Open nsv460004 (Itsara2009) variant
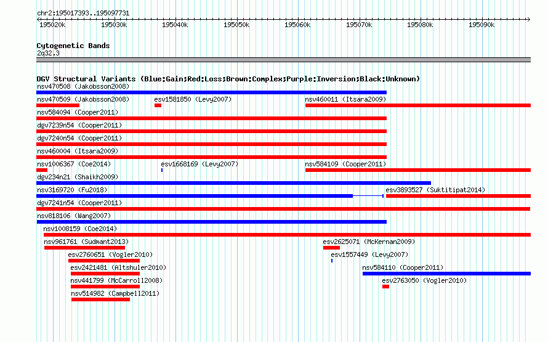This screenshot has width=548, height=342. (x=78, y=151)
